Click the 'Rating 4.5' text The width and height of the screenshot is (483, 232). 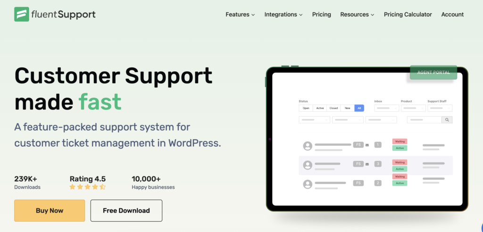click(88, 179)
